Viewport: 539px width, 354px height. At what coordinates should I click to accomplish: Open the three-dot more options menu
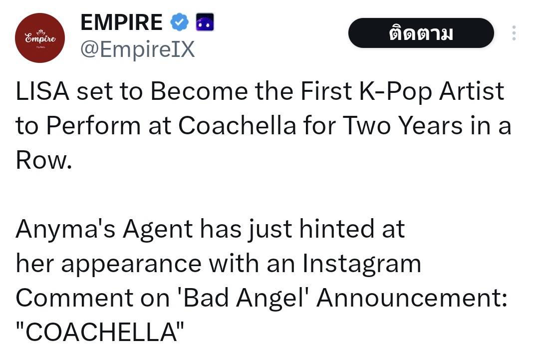(x=514, y=33)
